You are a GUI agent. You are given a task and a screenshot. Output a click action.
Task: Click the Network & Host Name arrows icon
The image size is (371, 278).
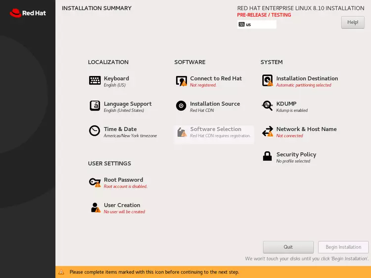point(267,131)
